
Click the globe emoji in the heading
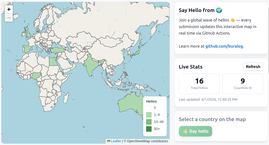click(x=219, y=10)
